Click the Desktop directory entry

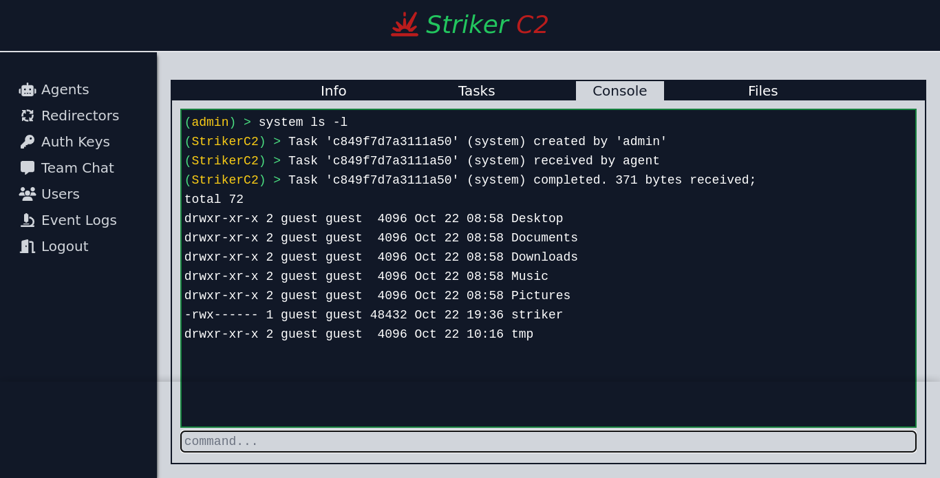pos(374,219)
